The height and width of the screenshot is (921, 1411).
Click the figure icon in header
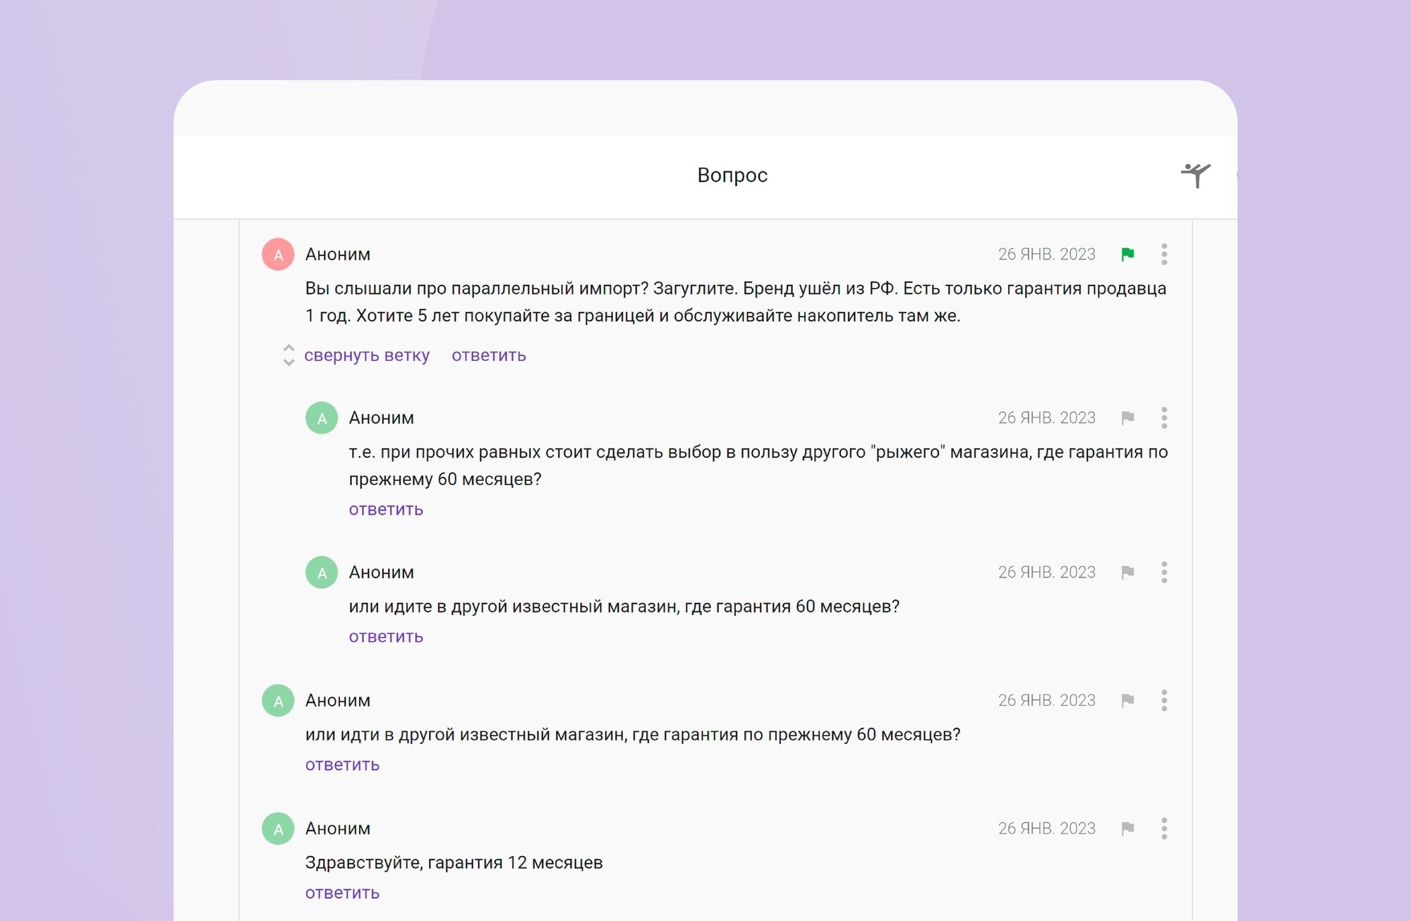(x=1196, y=175)
